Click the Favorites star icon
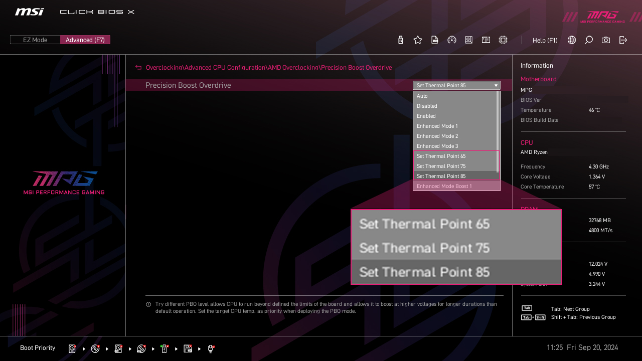The width and height of the screenshot is (642, 361). (418, 40)
